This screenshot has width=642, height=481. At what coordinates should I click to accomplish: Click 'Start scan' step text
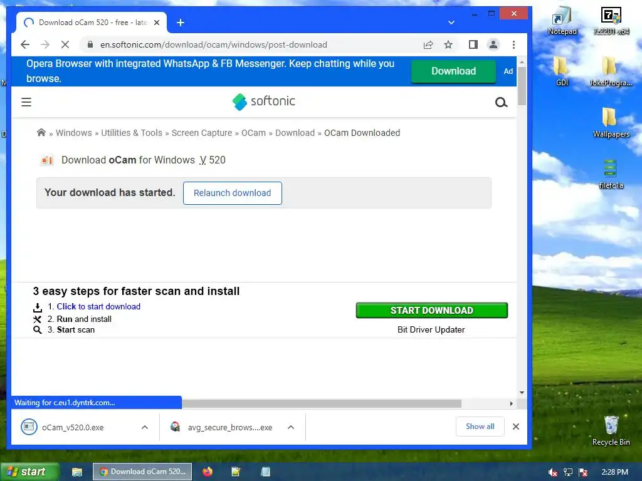tap(75, 329)
